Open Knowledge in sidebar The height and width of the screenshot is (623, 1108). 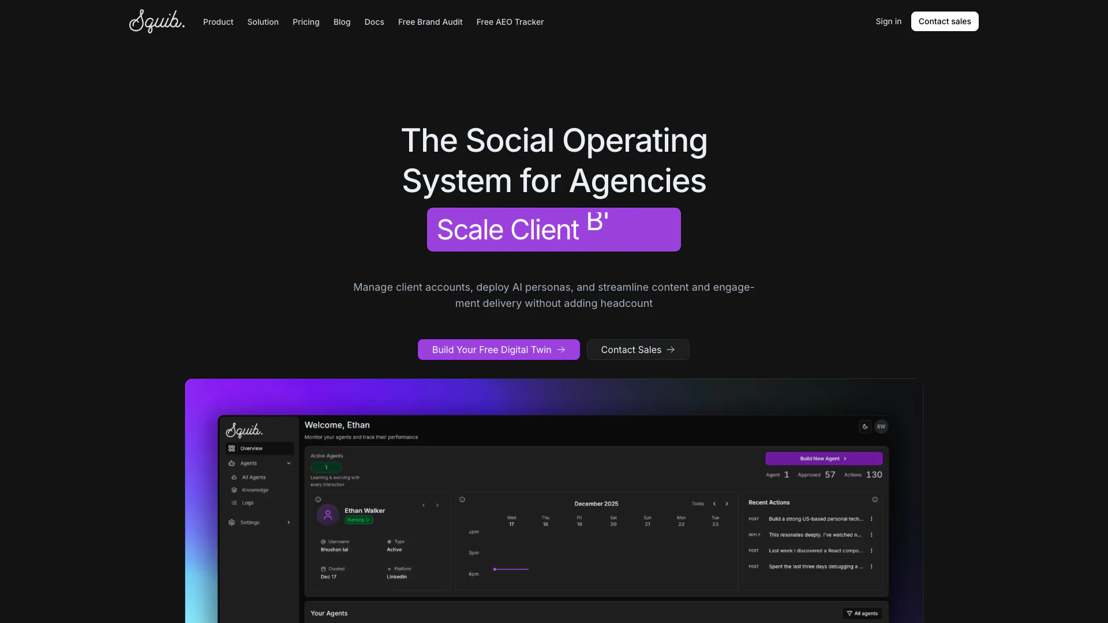pos(255,490)
